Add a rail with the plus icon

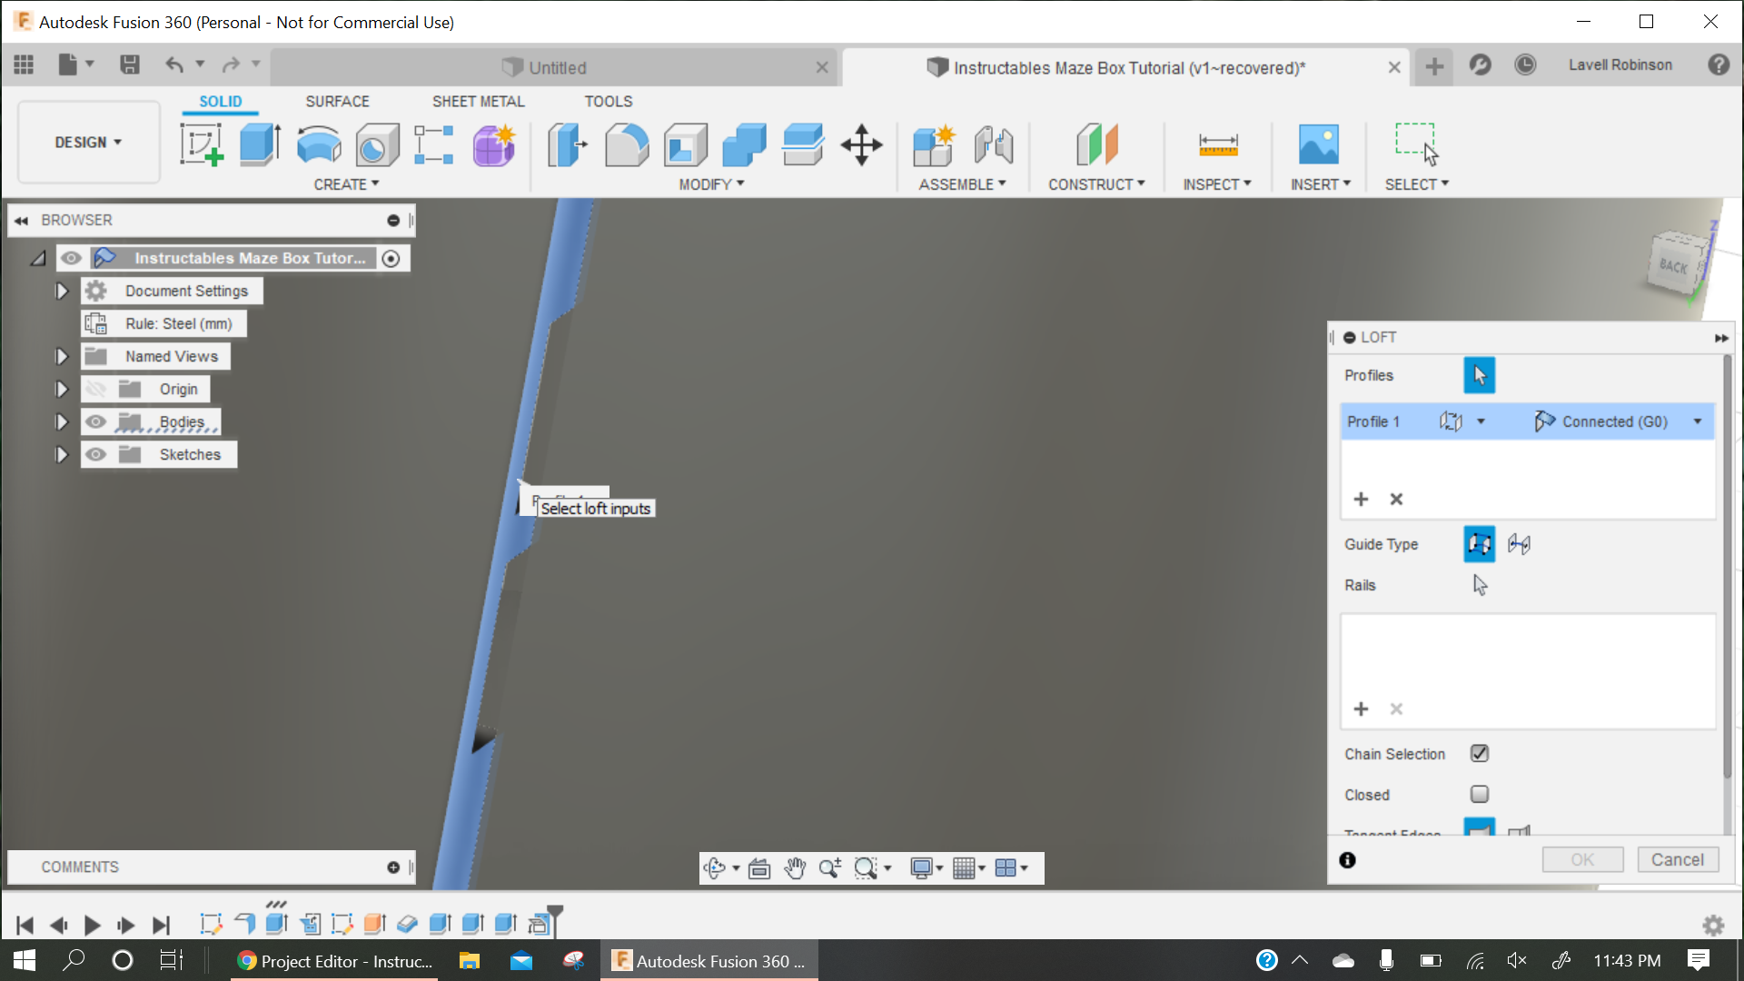click(x=1361, y=708)
